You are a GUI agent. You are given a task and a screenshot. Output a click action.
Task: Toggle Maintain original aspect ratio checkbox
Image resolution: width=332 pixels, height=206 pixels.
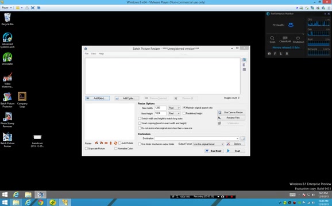click(x=184, y=108)
